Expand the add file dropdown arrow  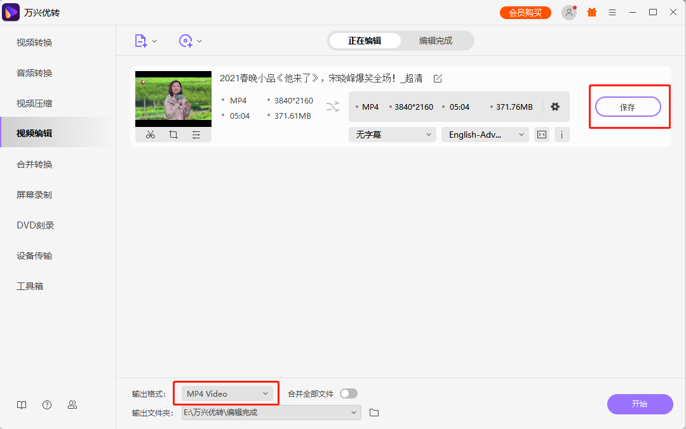pyautogui.click(x=154, y=41)
